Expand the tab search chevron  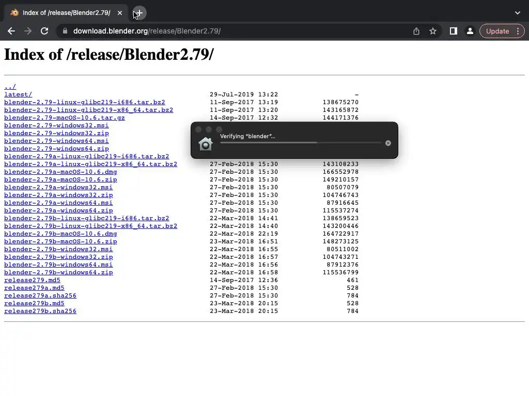point(518,13)
